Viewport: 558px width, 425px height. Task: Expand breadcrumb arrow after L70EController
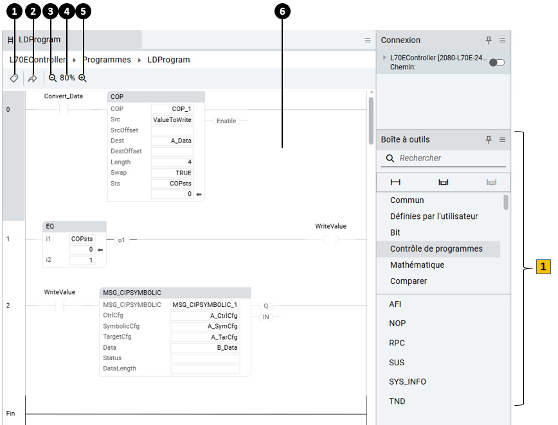click(75, 60)
